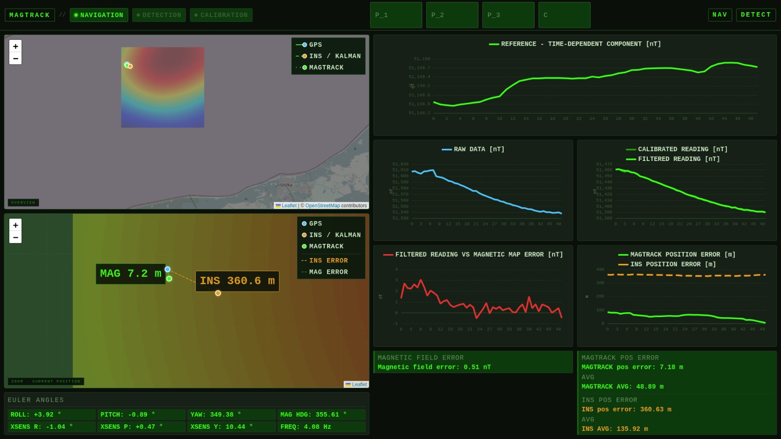
Task: Click the XSENS Y 10.44 value
Action: [231, 427]
